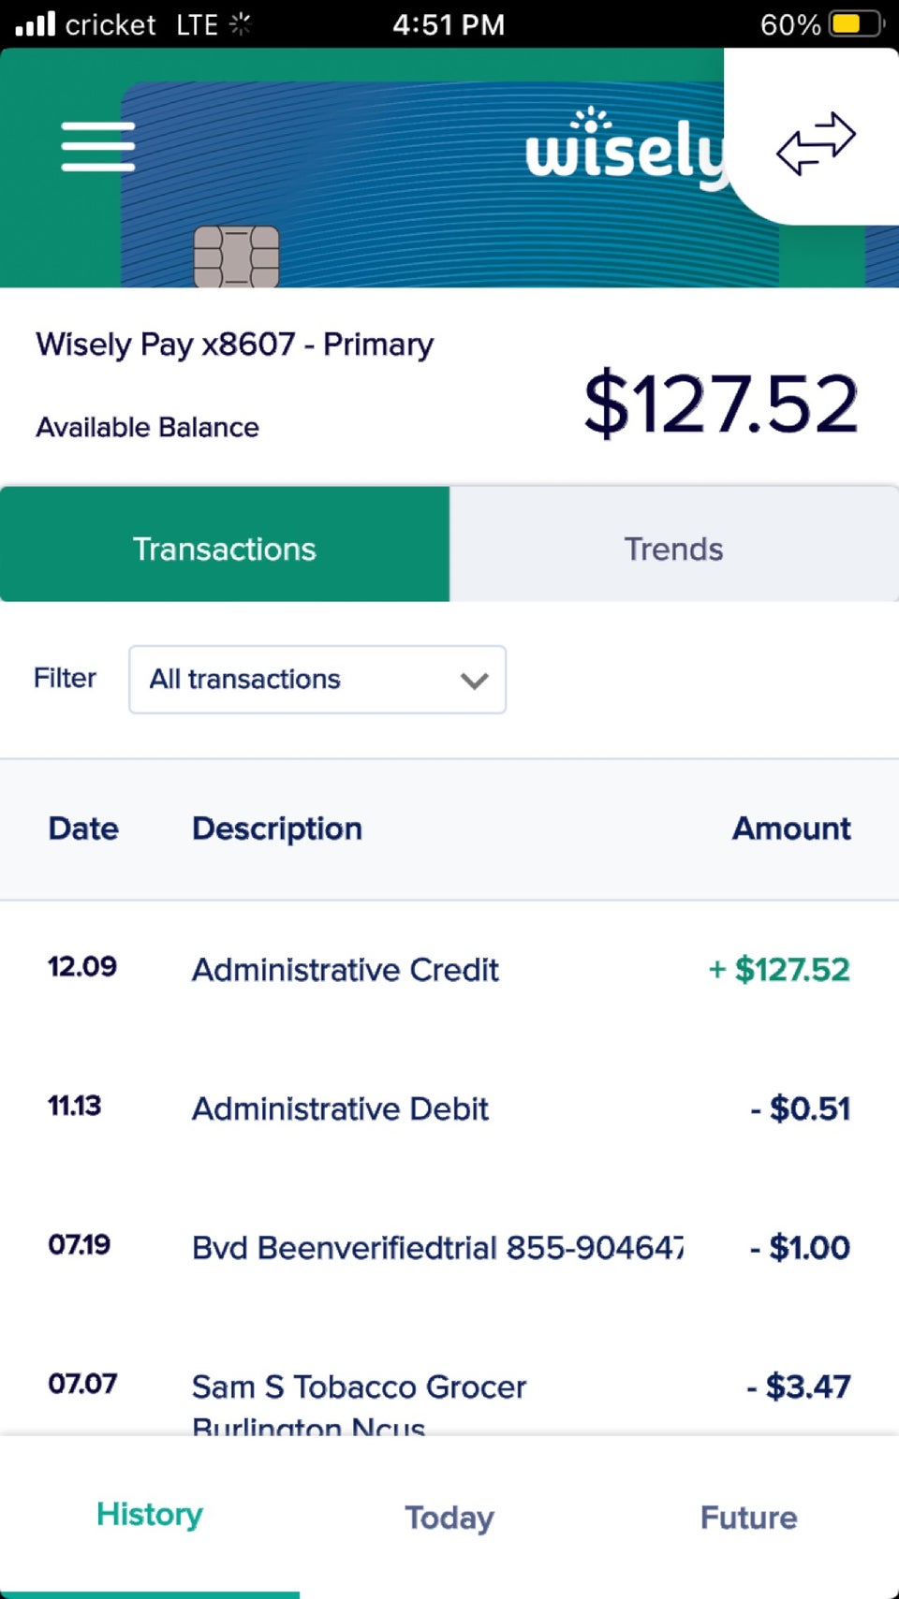
Task: Sort by the Amount column header
Action: tap(791, 829)
